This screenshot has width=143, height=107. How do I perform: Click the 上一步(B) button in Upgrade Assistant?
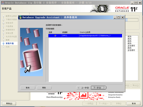84,88
